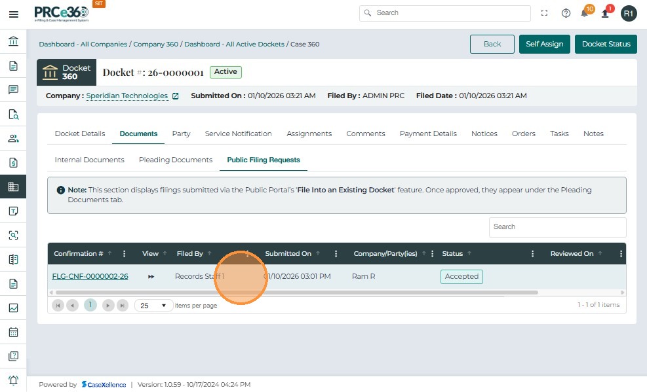Open the Notes tab
The height and width of the screenshot is (392, 647).
(593, 134)
